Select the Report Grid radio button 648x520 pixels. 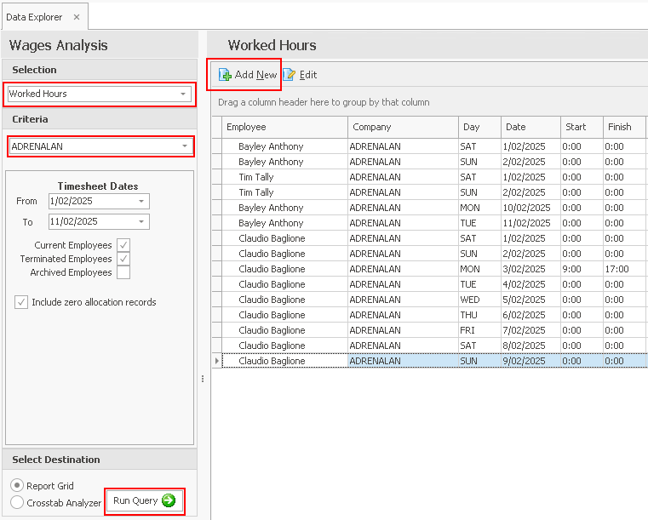18,486
